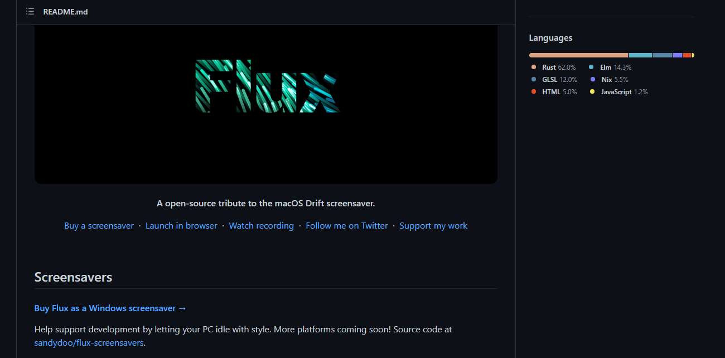Open the Launch in browser link
This screenshot has width=725, height=358.
point(181,226)
